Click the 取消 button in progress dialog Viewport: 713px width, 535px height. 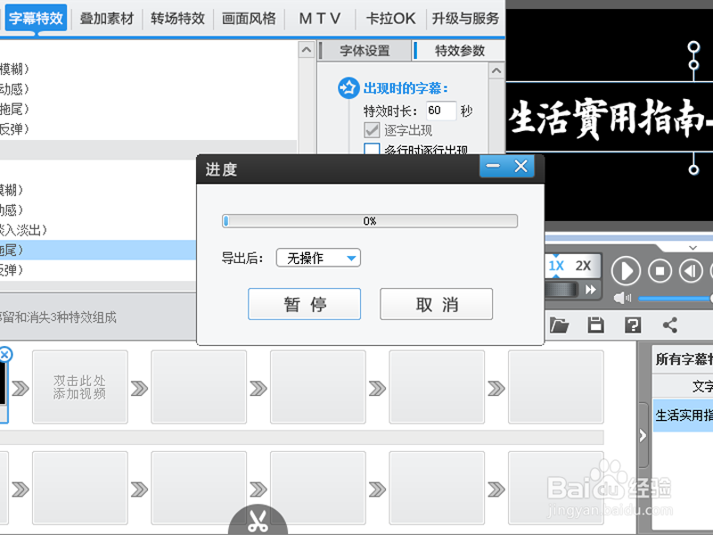(x=436, y=304)
